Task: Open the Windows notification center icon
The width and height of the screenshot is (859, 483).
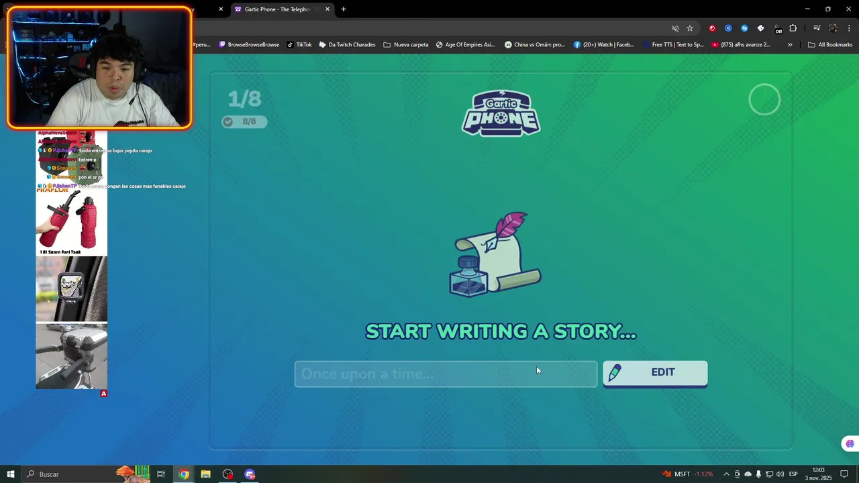Action: click(x=844, y=474)
